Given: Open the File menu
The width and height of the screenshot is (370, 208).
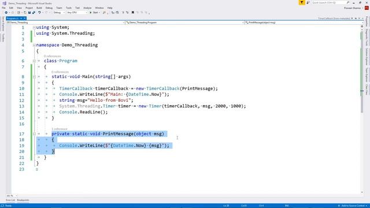Looking at the screenshot, I should click(3, 8).
